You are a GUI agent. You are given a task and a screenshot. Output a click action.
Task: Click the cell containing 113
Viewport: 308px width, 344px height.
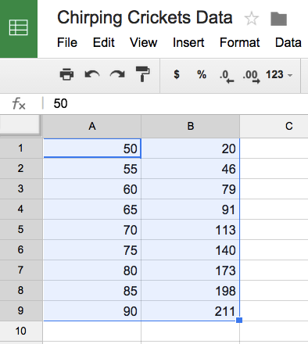point(191,230)
